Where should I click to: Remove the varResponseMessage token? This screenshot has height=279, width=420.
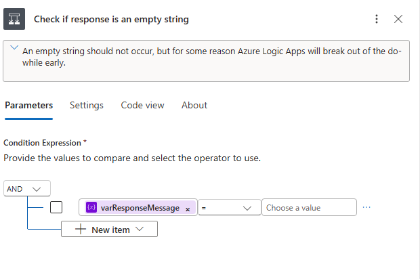pyautogui.click(x=188, y=209)
